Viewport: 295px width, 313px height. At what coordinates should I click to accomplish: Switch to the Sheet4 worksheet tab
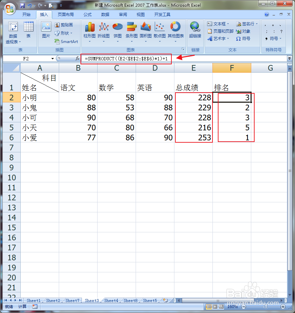(111, 300)
